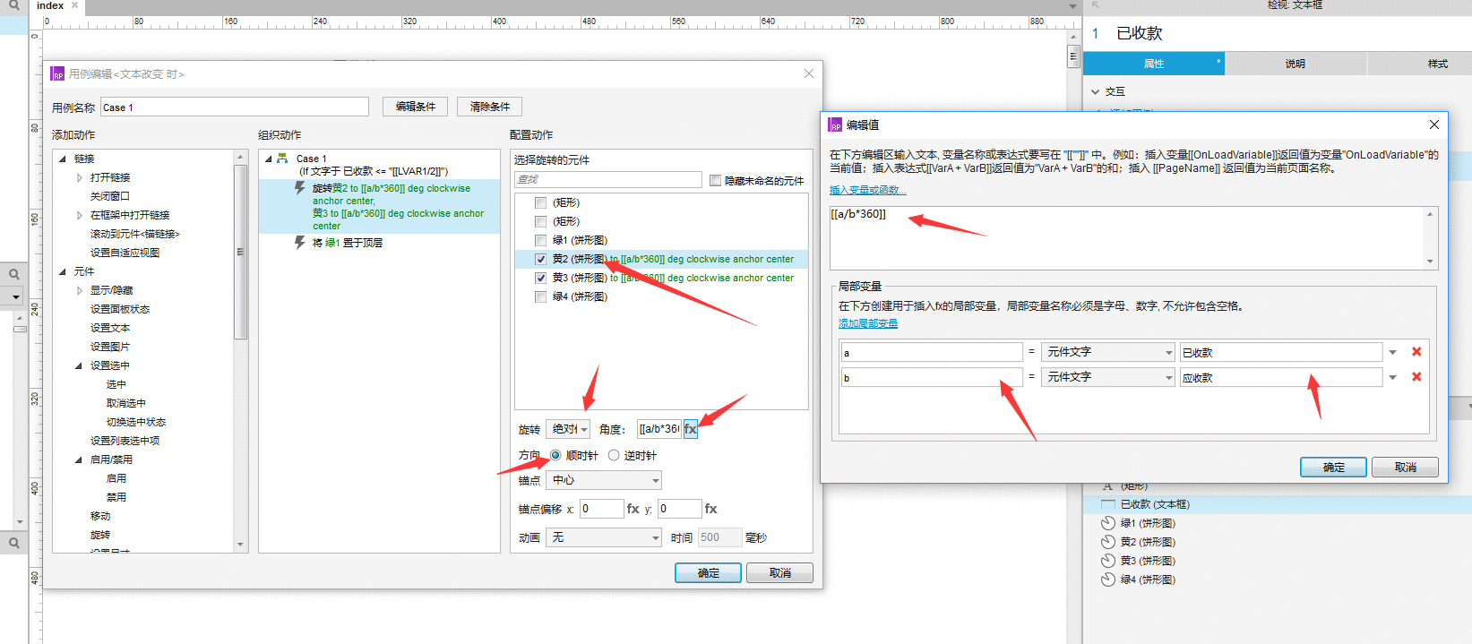Screen dimensions: 1472x644
Task: Collapse the 链接 action group
Action: click(63, 159)
